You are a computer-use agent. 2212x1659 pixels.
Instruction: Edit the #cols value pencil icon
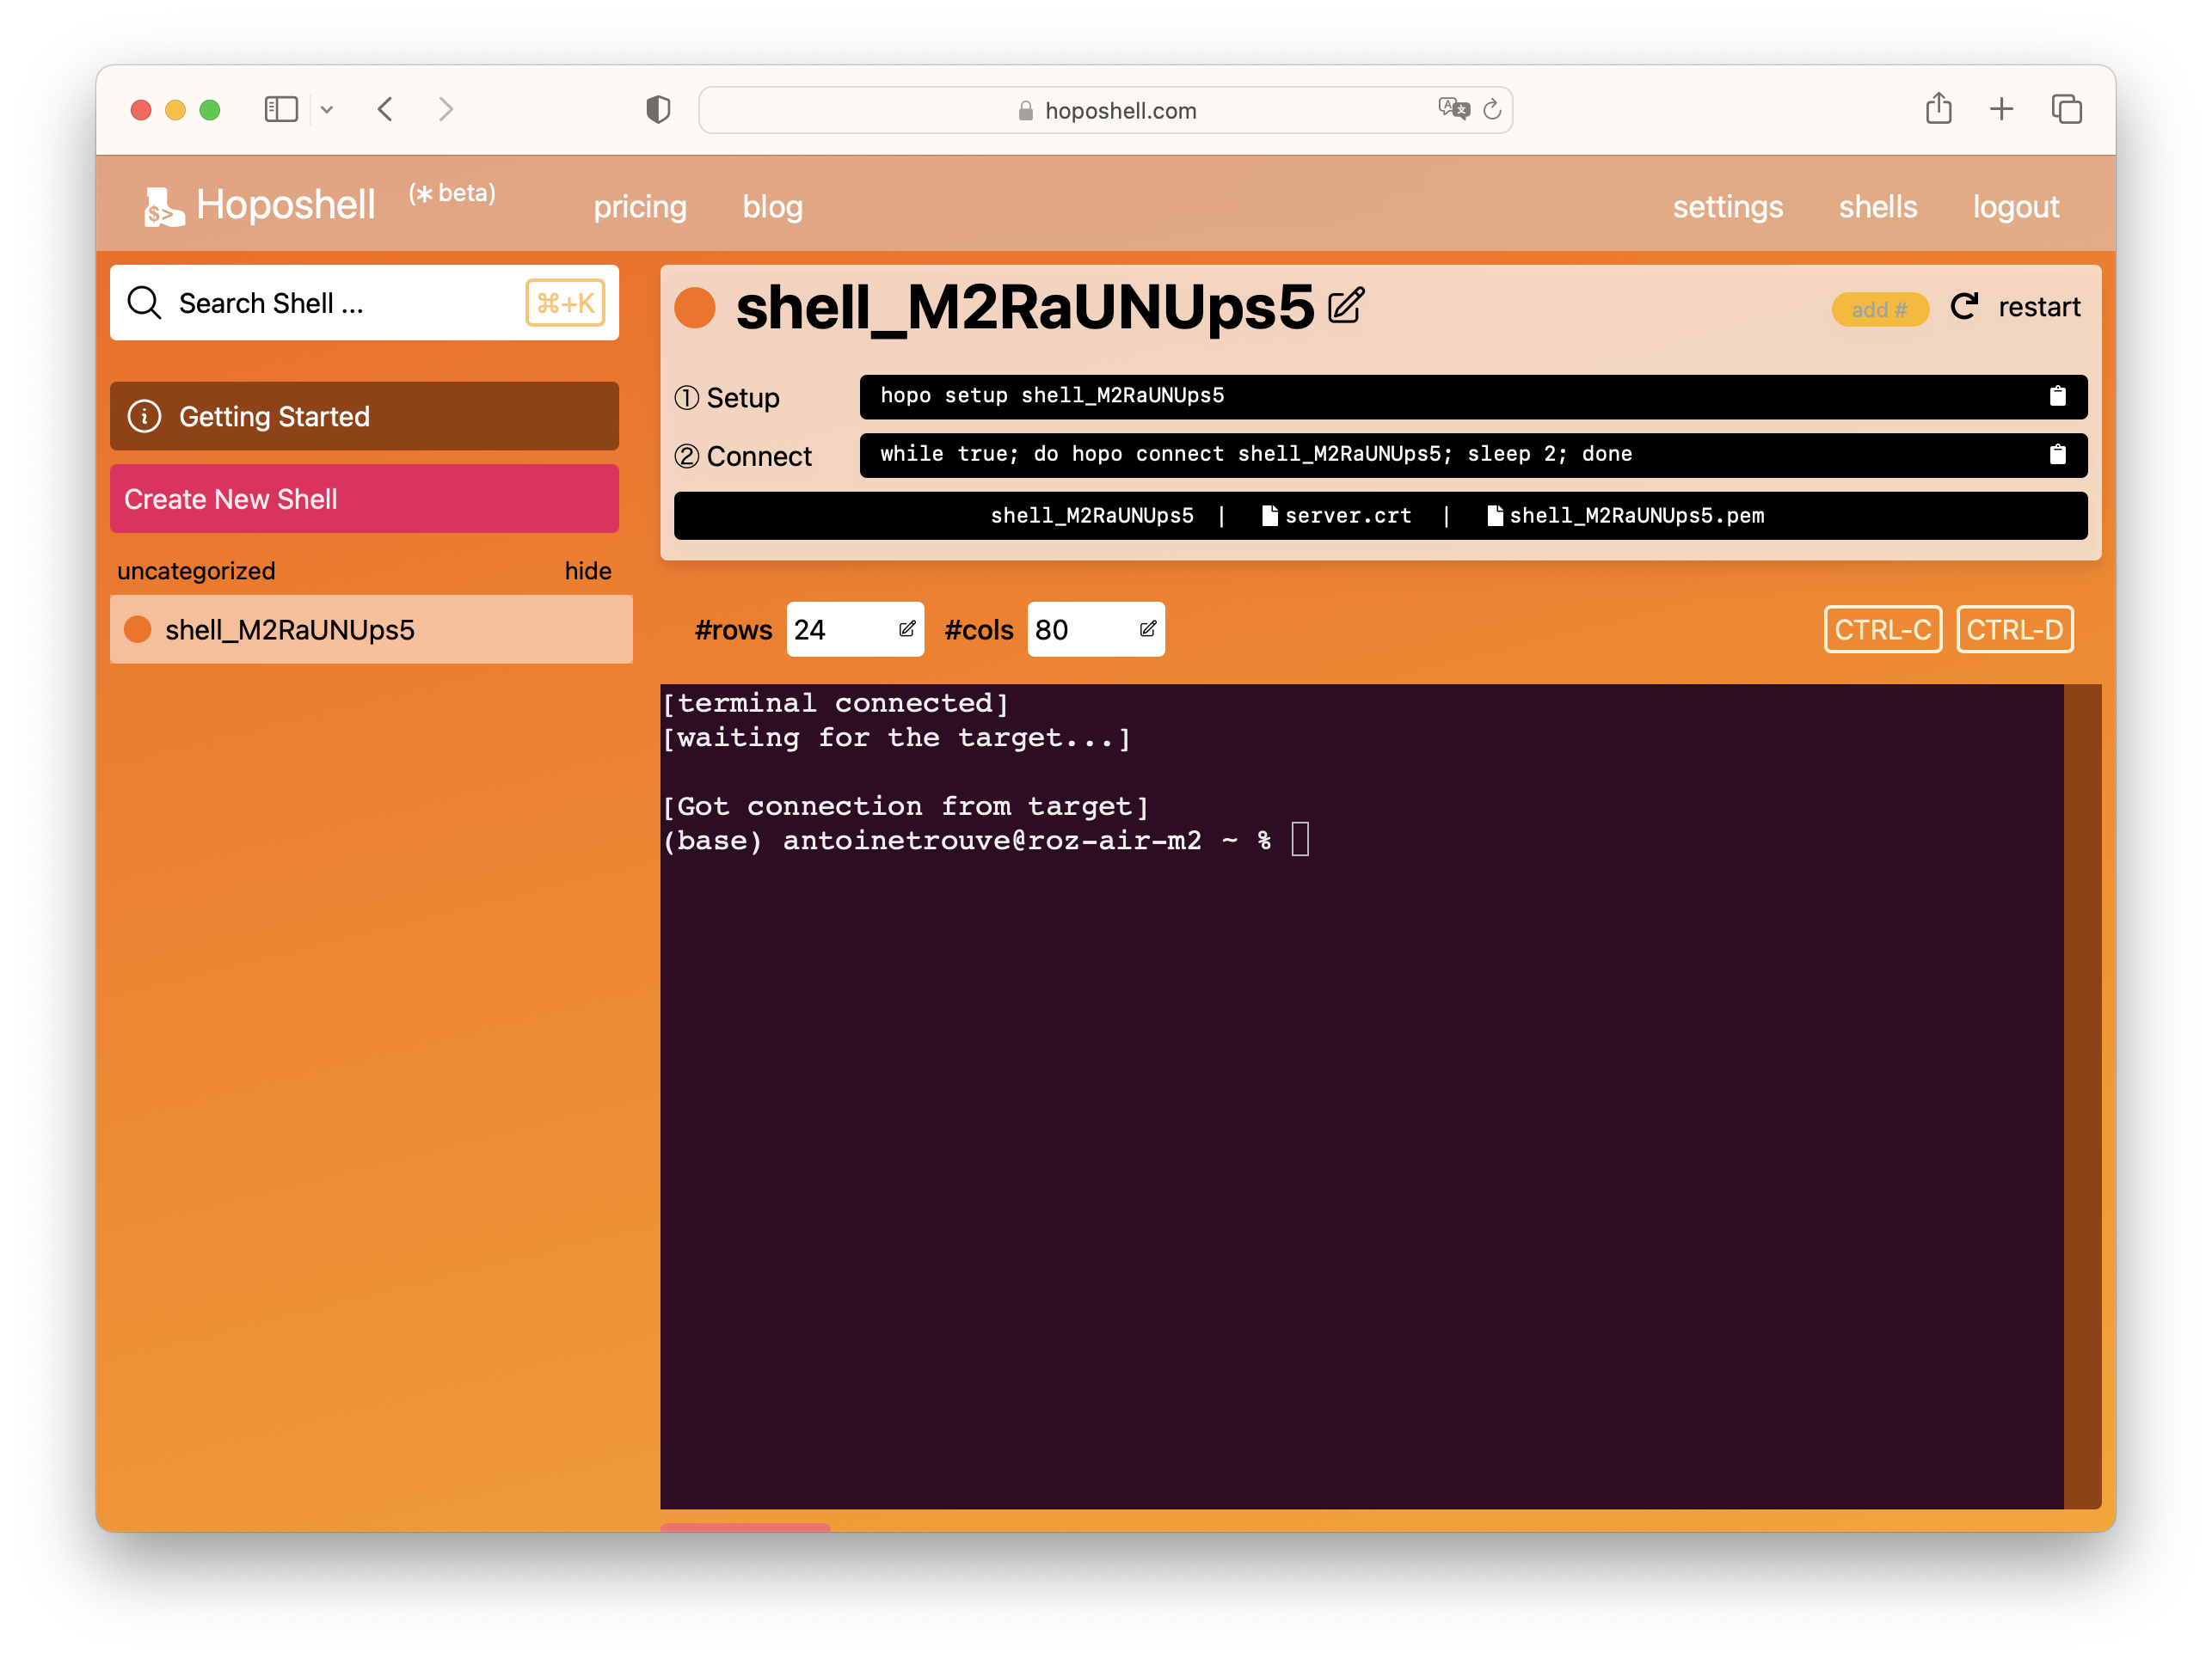tap(1148, 628)
